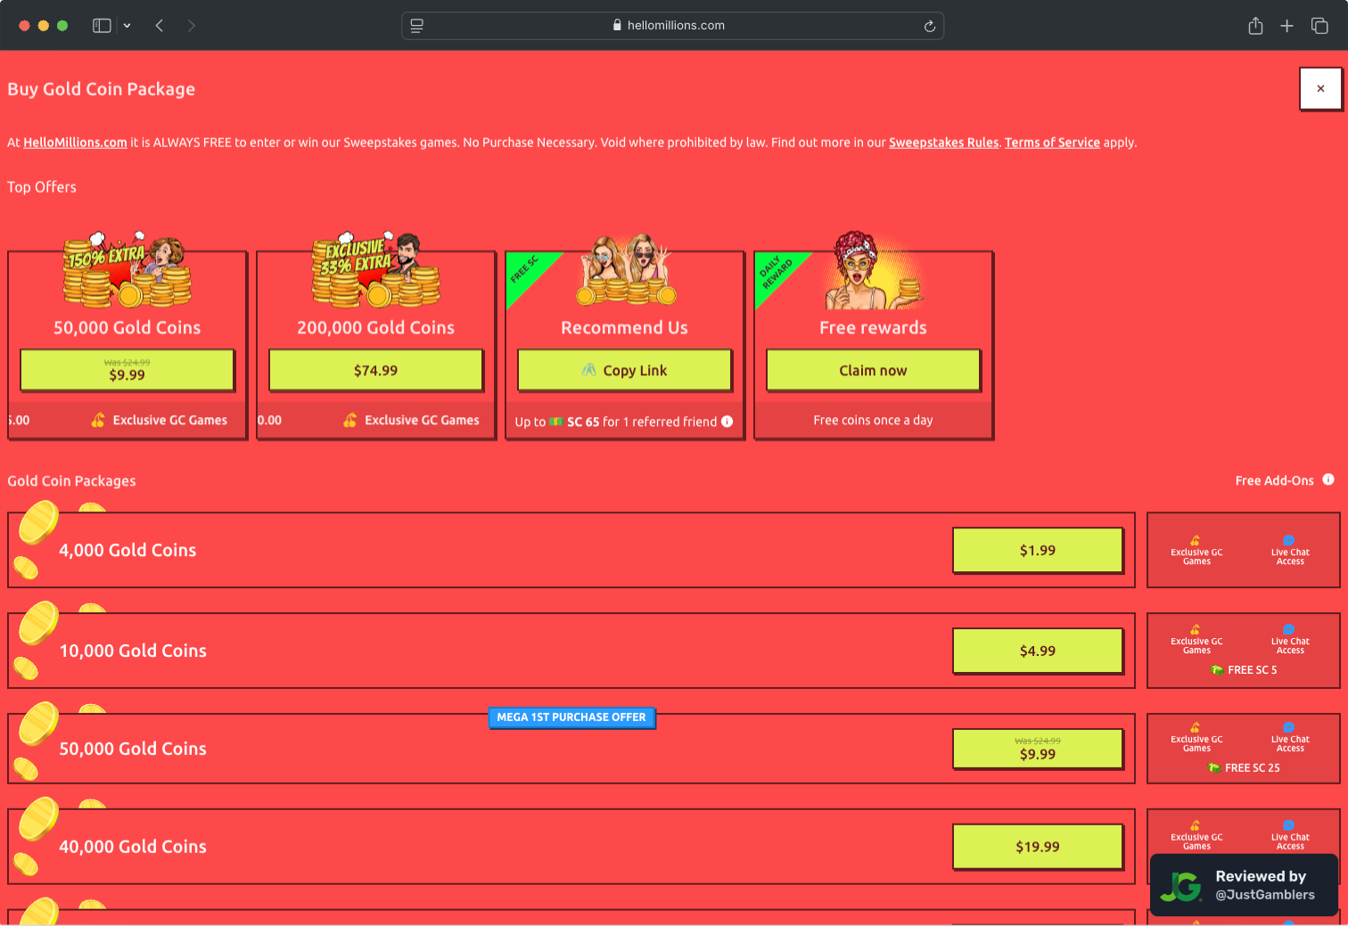Toggle the Safari sidebar icon

coord(102,26)
